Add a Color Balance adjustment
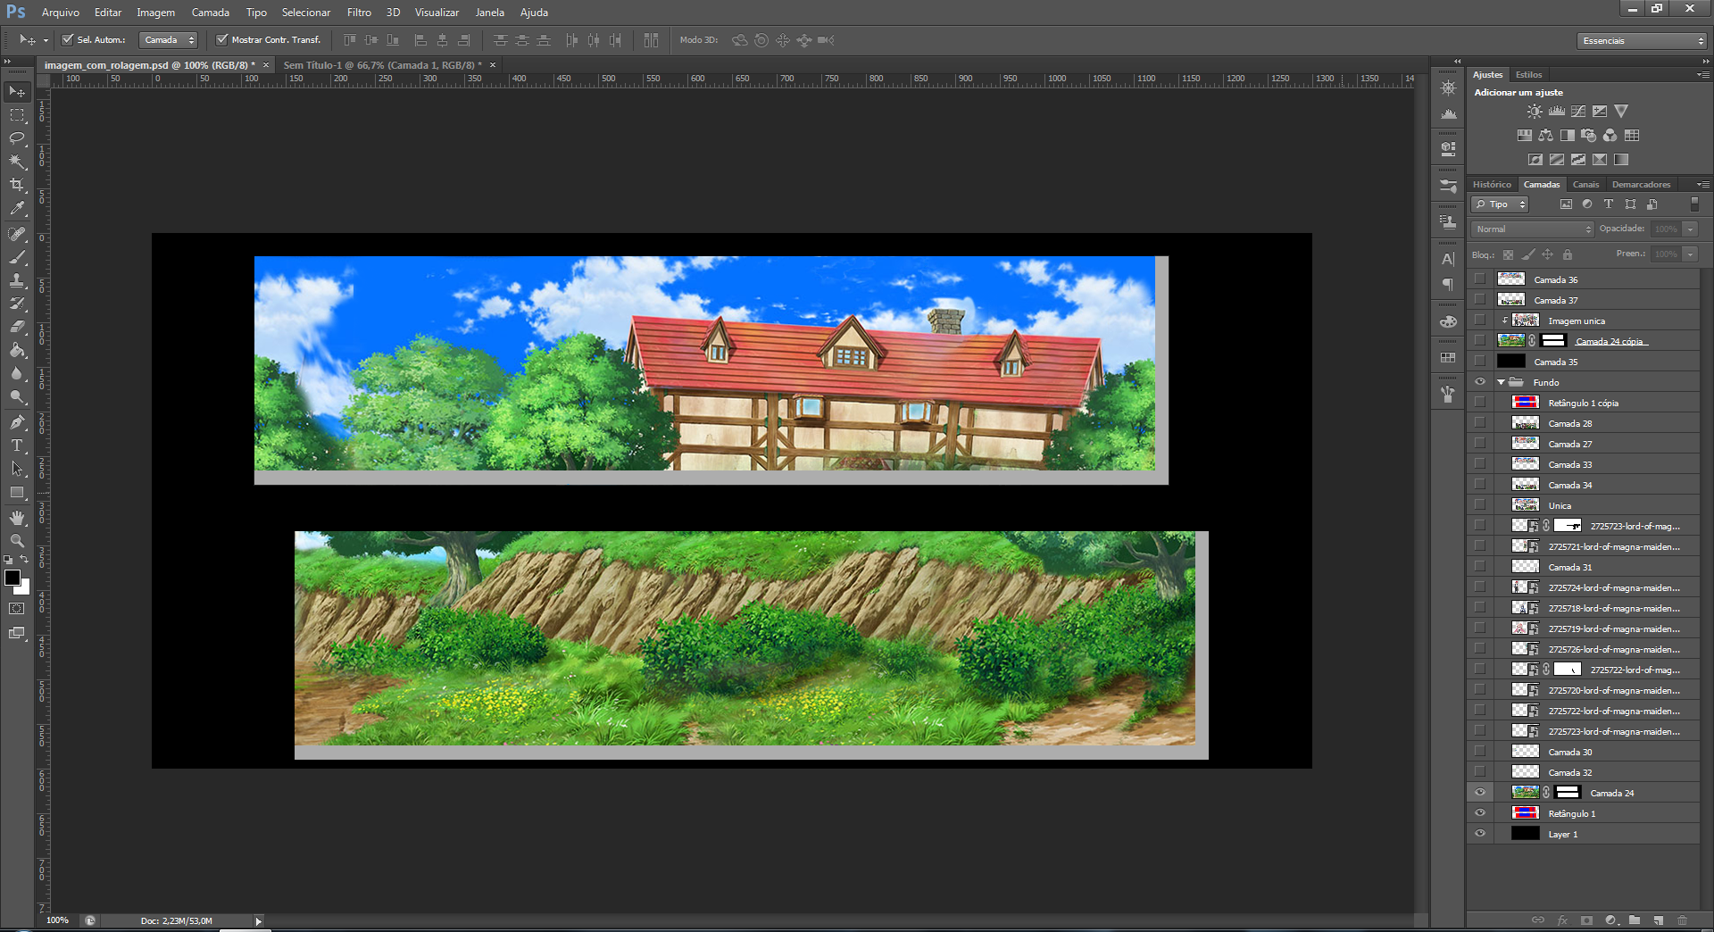The height and width of the screenshot is (932, 1714). [1545, 136]
